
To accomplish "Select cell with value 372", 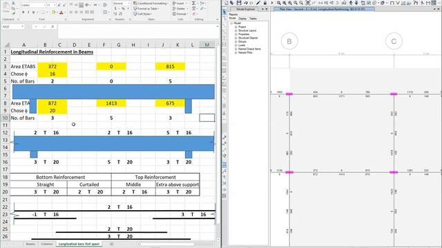I will coord(52,66).
